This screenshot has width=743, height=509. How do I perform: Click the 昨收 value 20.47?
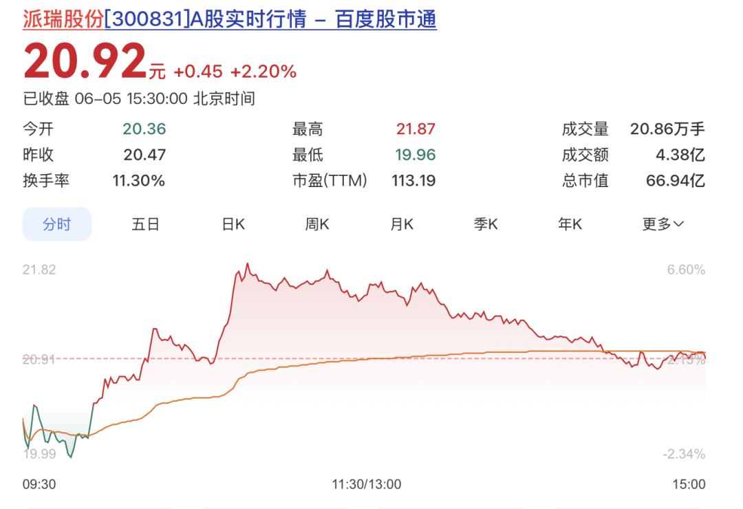144,155
